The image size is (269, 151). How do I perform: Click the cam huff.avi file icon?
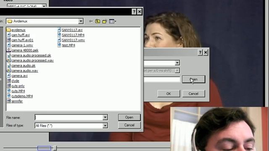point(8,35)
